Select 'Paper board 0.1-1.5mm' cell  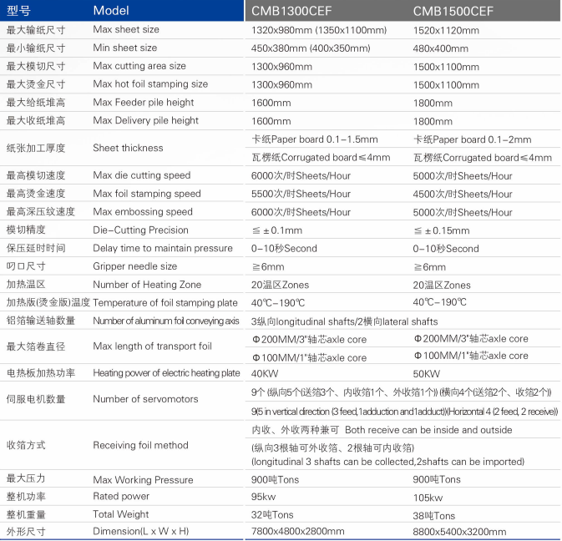314,139
